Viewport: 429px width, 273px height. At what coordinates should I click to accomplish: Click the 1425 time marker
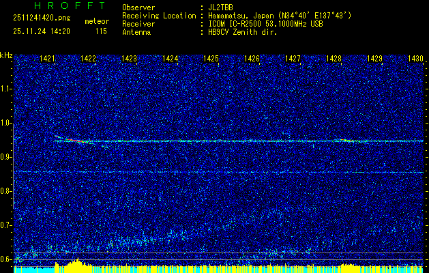(211, 59)
